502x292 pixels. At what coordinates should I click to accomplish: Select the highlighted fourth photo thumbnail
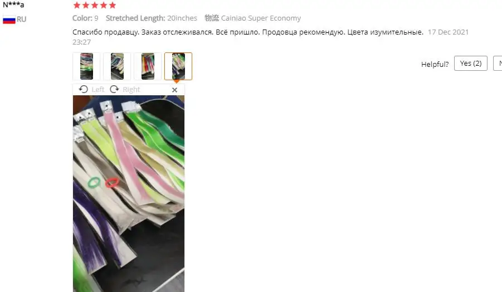178,66
